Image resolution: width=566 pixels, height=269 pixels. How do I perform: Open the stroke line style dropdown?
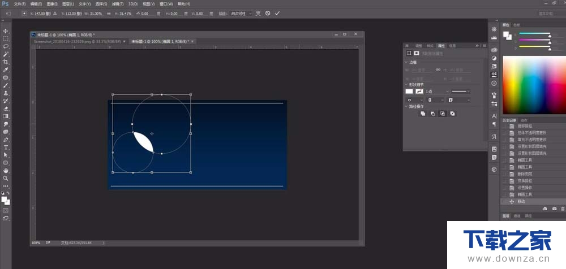461,92
